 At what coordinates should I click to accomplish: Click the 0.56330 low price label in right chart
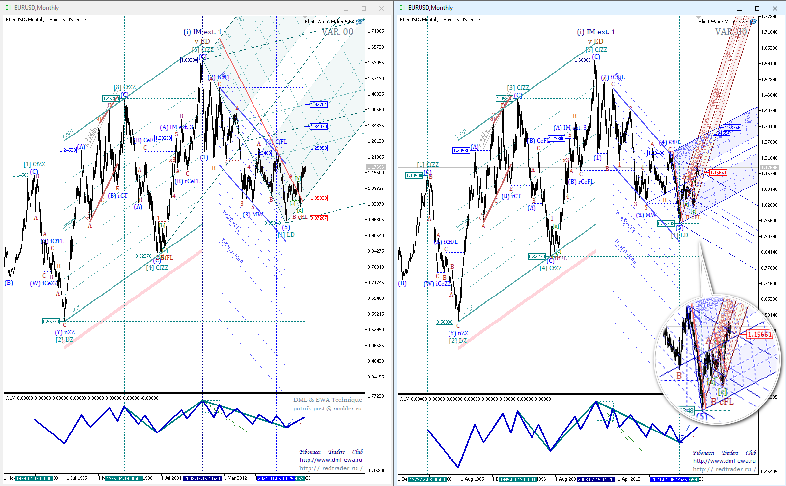tap(445, 322)
